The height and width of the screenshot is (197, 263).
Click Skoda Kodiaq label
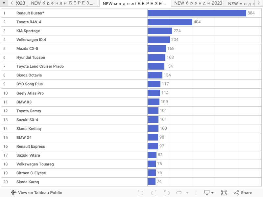(x=29, y=129)
